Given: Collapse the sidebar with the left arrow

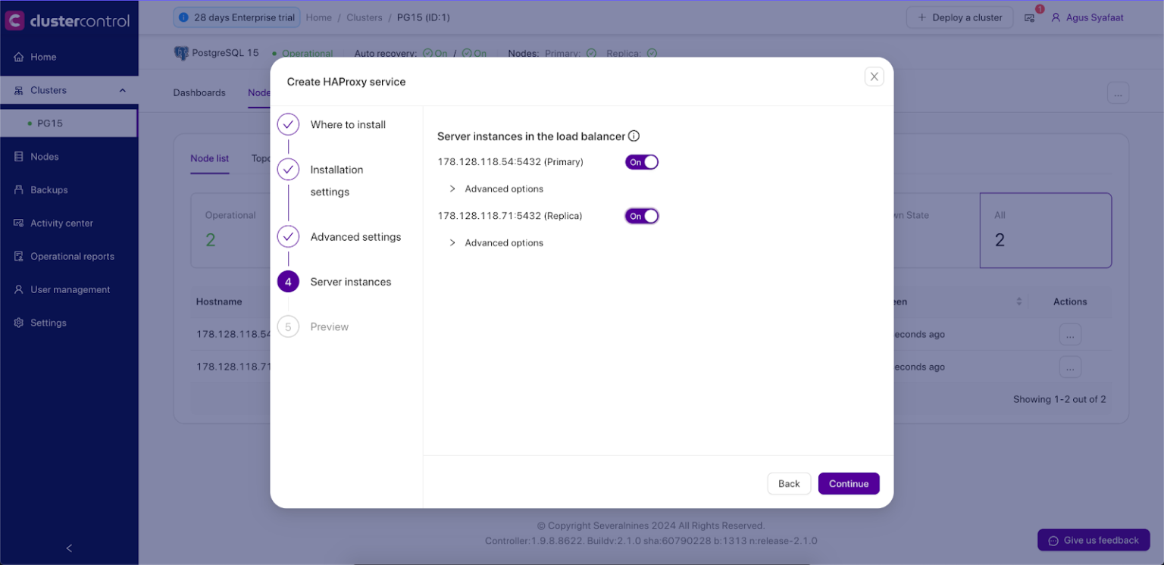Looking at the screenshot, I should pyautogui.click(x=69, y=548).
